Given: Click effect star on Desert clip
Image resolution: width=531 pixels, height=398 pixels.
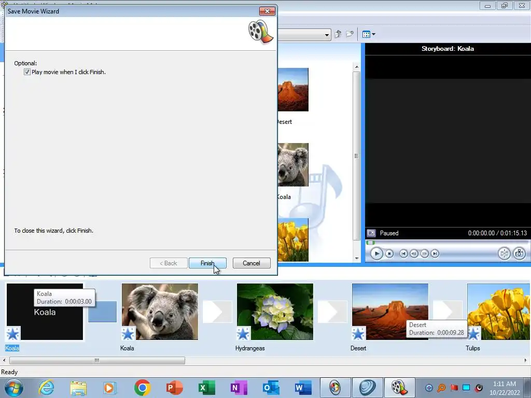Looking at the screenshot, I should pos(358,334).
